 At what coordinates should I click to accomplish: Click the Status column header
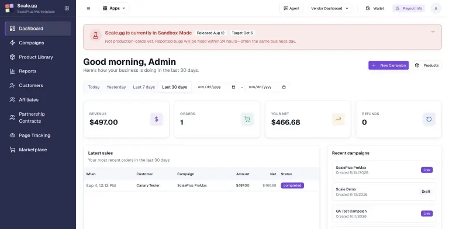(x=286, y=174)
